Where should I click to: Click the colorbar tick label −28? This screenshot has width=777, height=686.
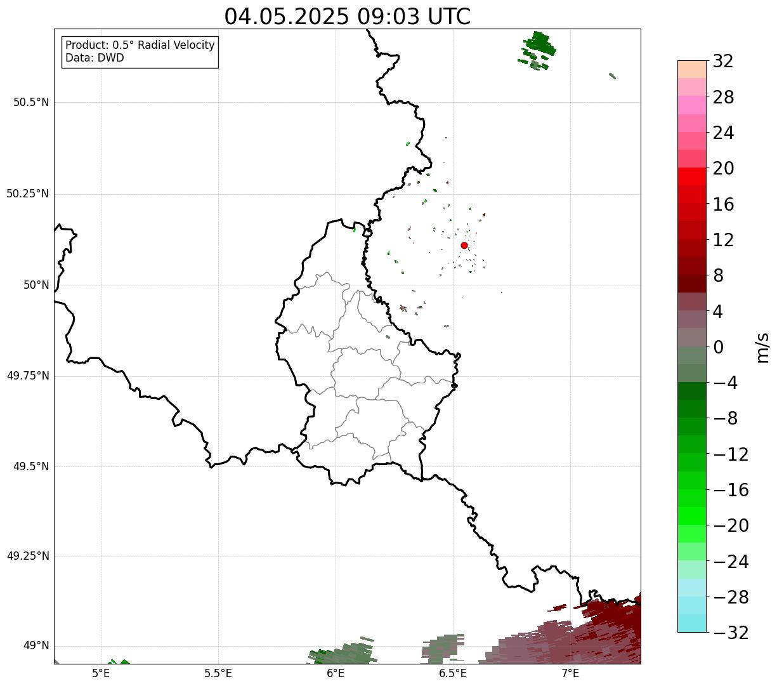pyautogui.click(x=731, y=597)
